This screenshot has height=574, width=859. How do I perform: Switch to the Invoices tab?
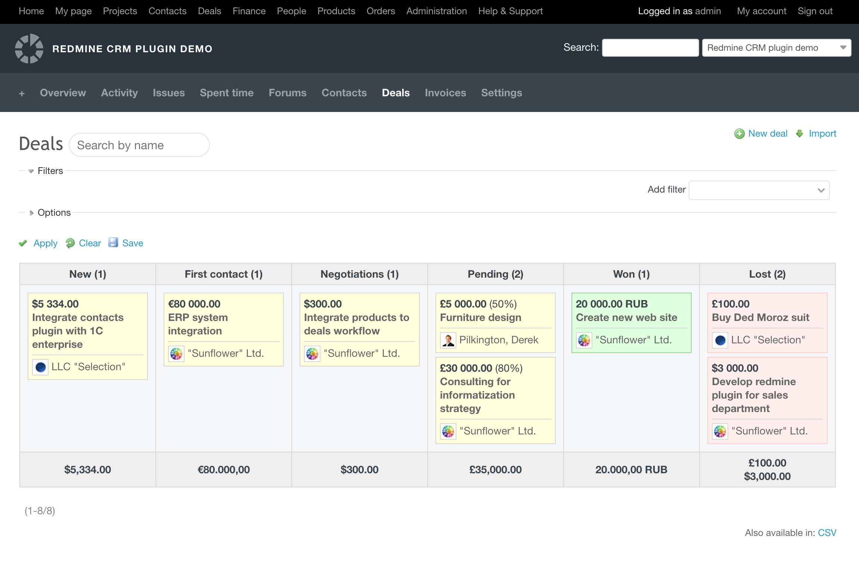point(445,93)
